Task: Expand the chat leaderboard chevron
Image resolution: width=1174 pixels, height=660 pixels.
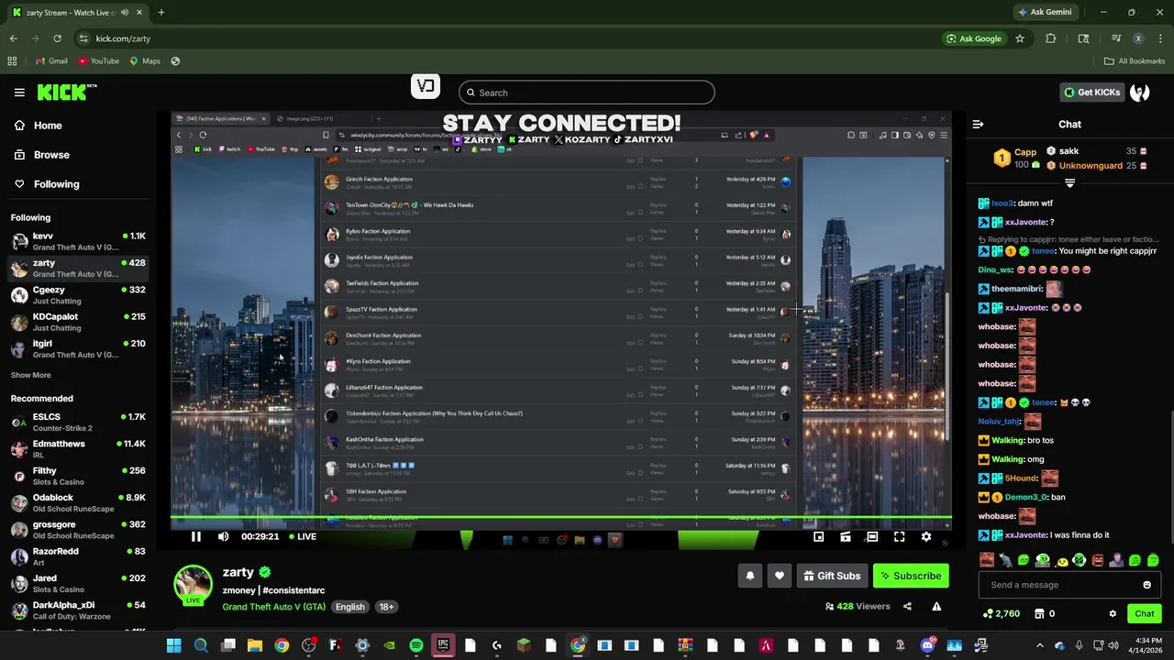Action: click(1069, 183)
